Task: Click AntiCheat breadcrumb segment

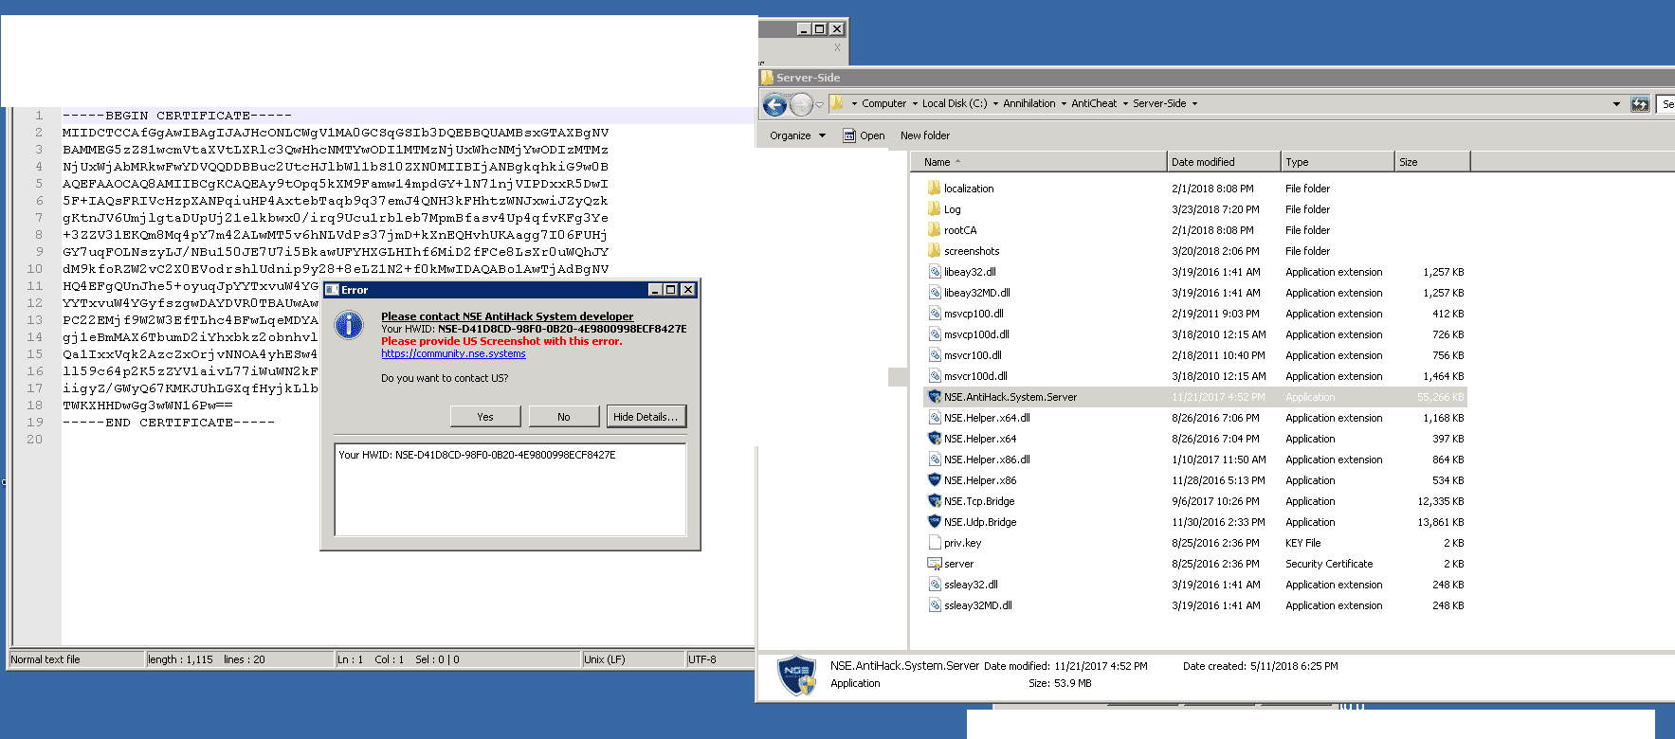Action: (x=1094, y=103)
